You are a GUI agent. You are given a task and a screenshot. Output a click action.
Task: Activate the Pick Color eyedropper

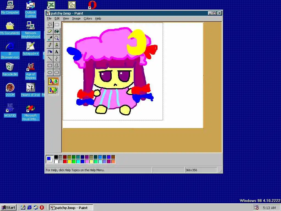50,38
